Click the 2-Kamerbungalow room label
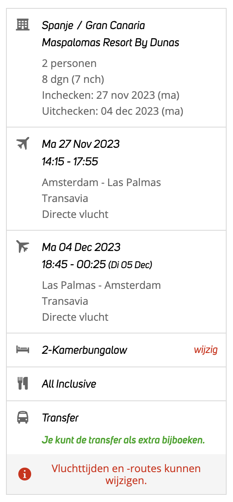Screen dimensions: 233x502 coord(85,350)
